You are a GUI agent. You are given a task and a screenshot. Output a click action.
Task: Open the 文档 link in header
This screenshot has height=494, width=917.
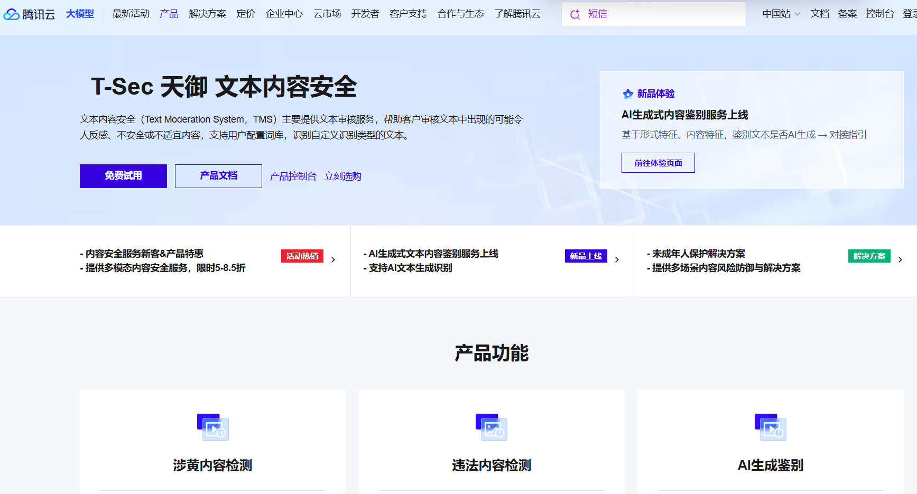[820, 14]
